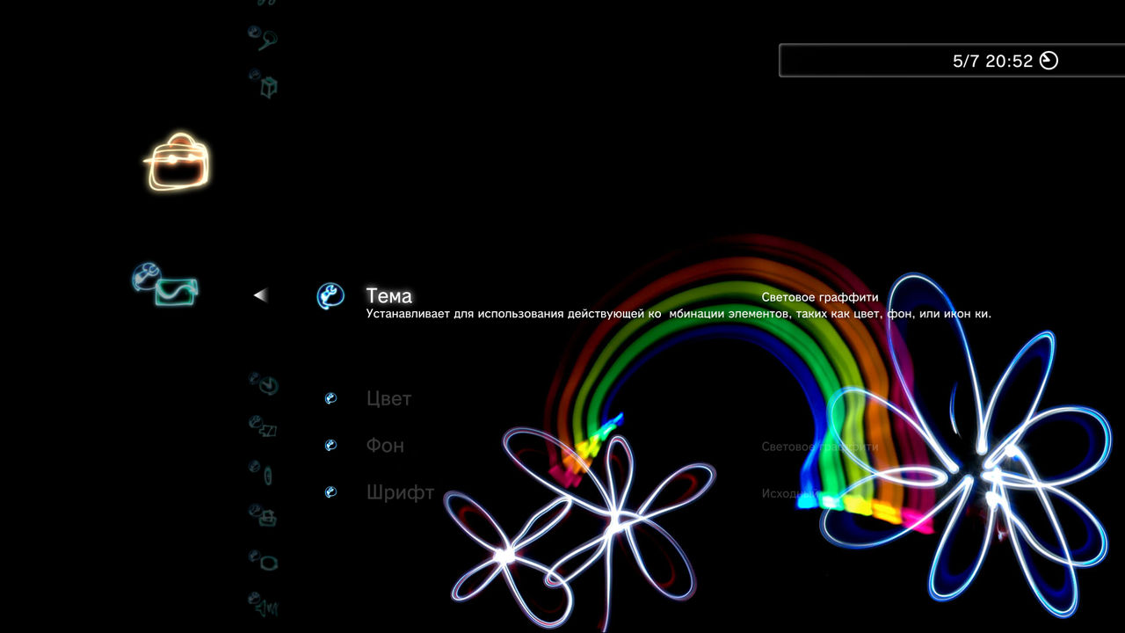The width and height of the screenshot is (1125, 633).
Task: Click the left-pointing back arrow
Action: click(x=260, y=295)
